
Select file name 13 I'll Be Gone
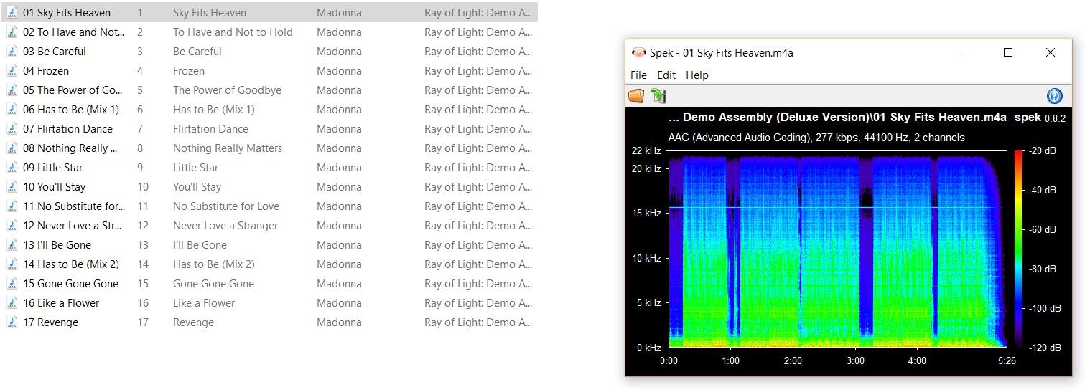(57, 245)
